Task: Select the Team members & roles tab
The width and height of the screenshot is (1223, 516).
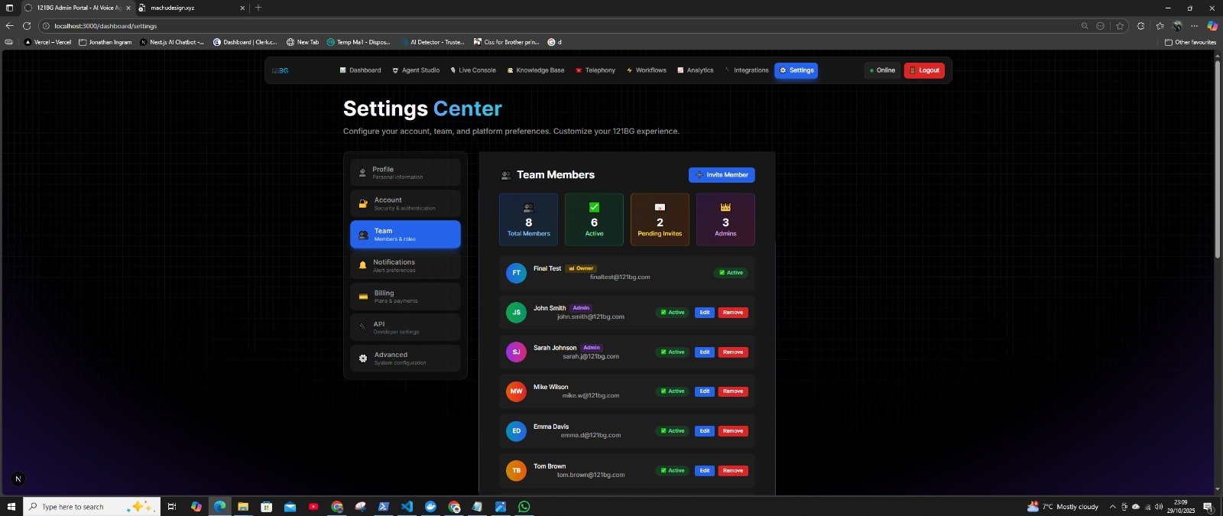Action: (405, 235)
